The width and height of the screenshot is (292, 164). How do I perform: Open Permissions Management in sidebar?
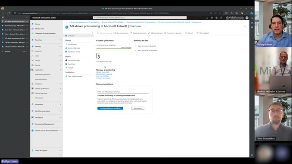pyautogui.click(x=45, y=124)
